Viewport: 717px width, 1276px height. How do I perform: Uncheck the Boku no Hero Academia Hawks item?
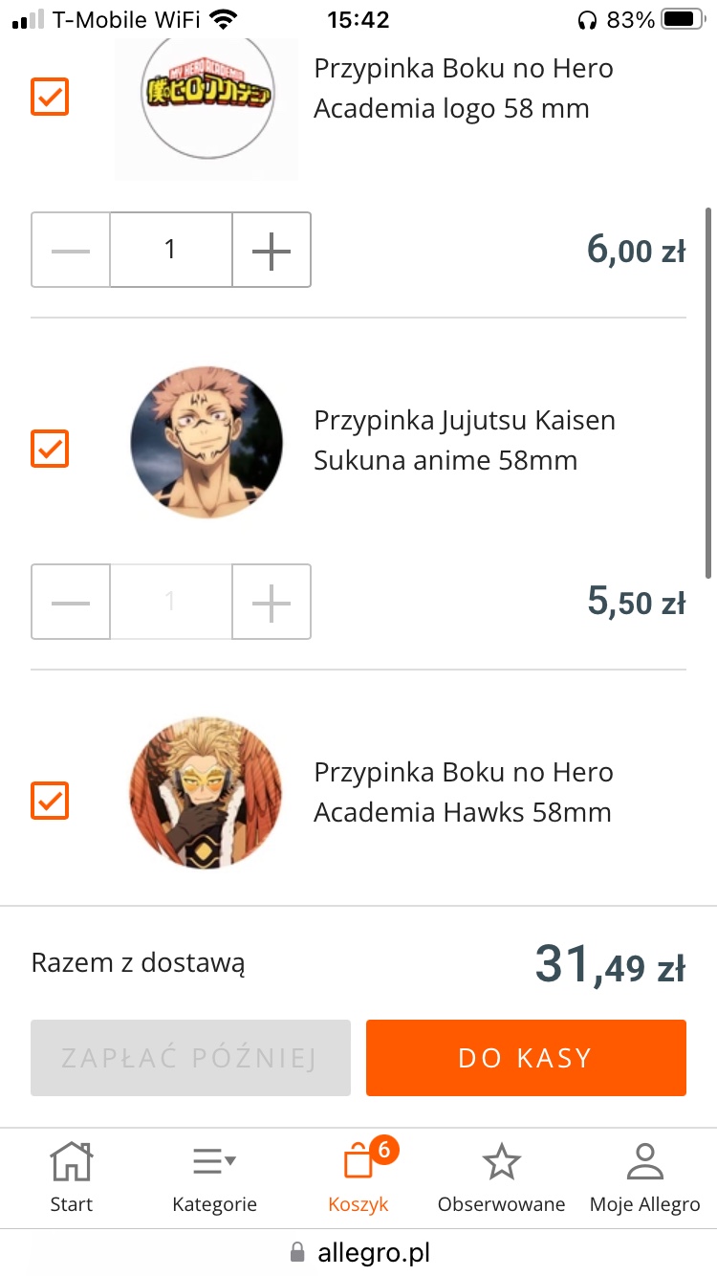pyautogui.click(x=50, y=801)
